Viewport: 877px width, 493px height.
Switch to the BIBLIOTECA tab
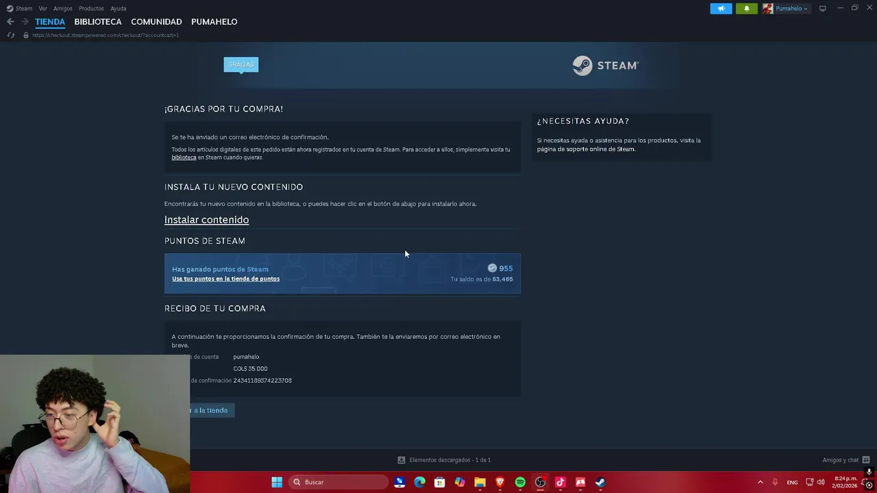98,22
